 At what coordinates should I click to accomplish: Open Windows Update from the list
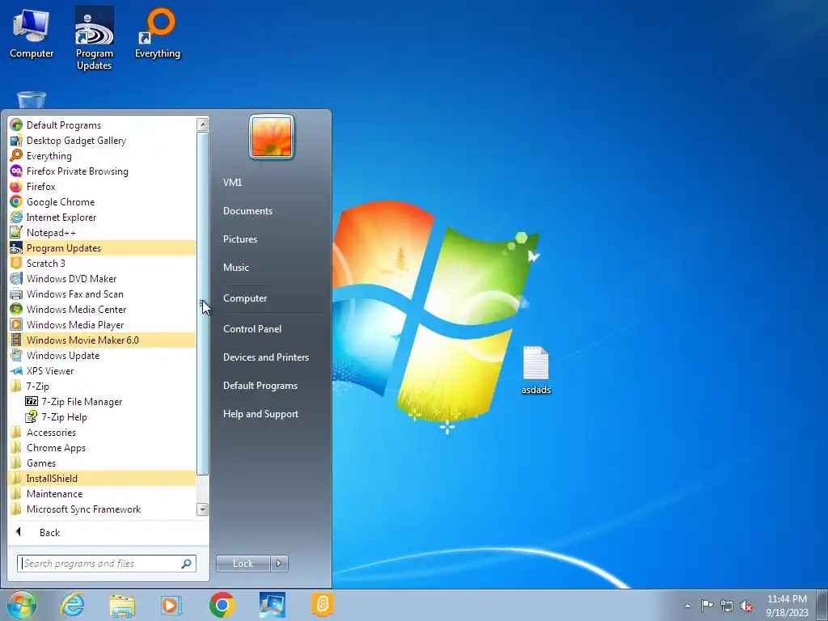[102, 356]
